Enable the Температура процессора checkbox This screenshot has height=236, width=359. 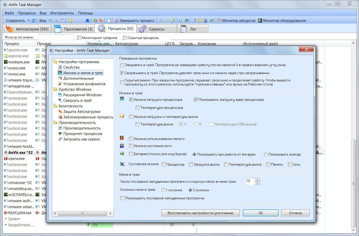click(x=138, y=108)
